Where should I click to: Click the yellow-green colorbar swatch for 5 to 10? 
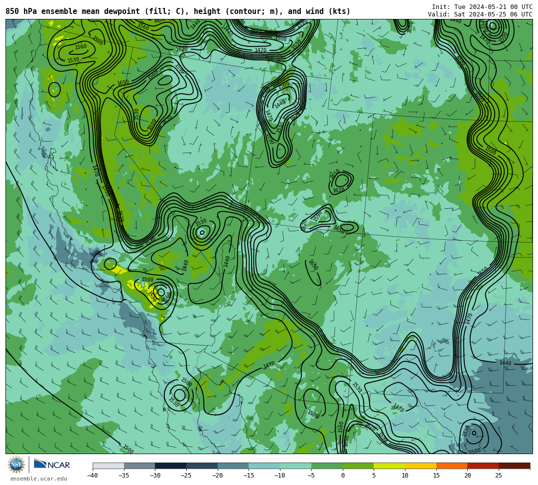pos(390,466)
